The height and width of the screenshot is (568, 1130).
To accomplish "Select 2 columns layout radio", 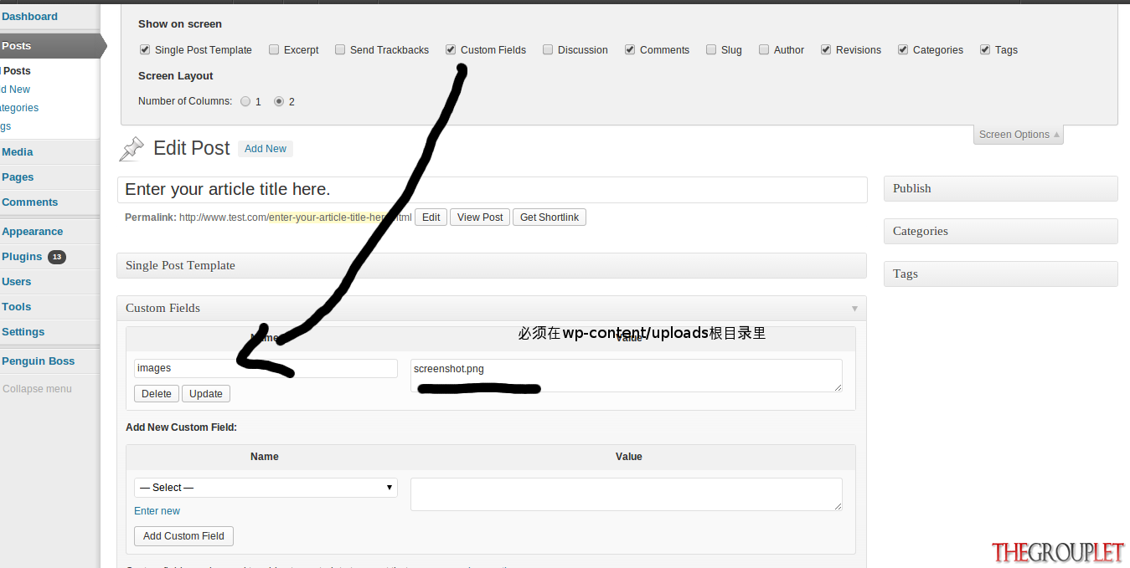I will pyautogui.click(x=279, y=101).
